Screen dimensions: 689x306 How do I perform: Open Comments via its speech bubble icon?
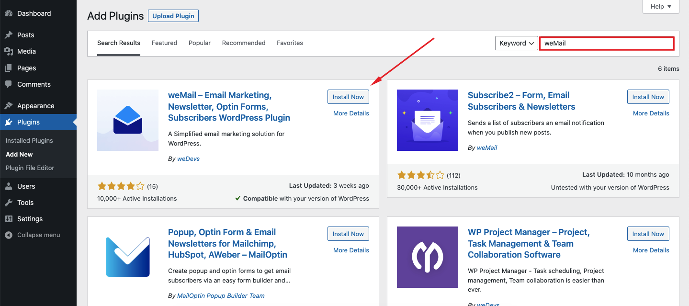point(10,84)
